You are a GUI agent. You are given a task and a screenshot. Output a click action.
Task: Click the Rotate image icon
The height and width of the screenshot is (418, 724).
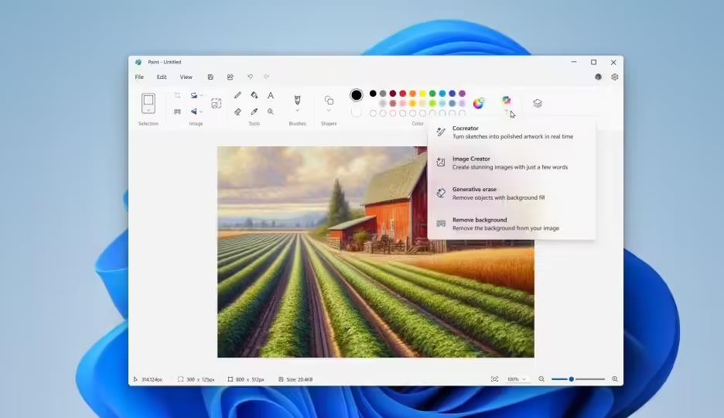[x=194, y=95]
